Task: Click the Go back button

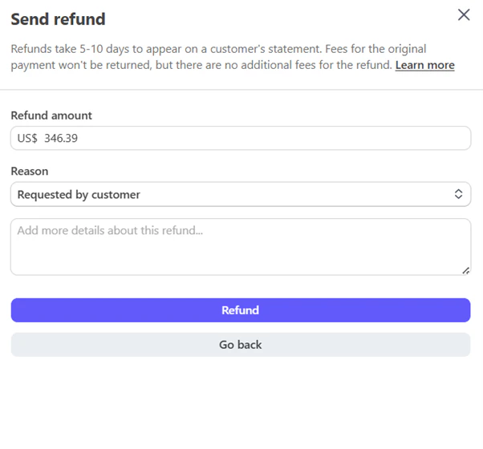Action: [241, 345]
